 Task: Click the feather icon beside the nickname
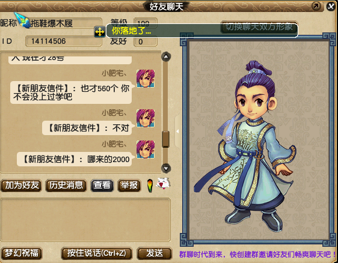(x=22, y=20)
